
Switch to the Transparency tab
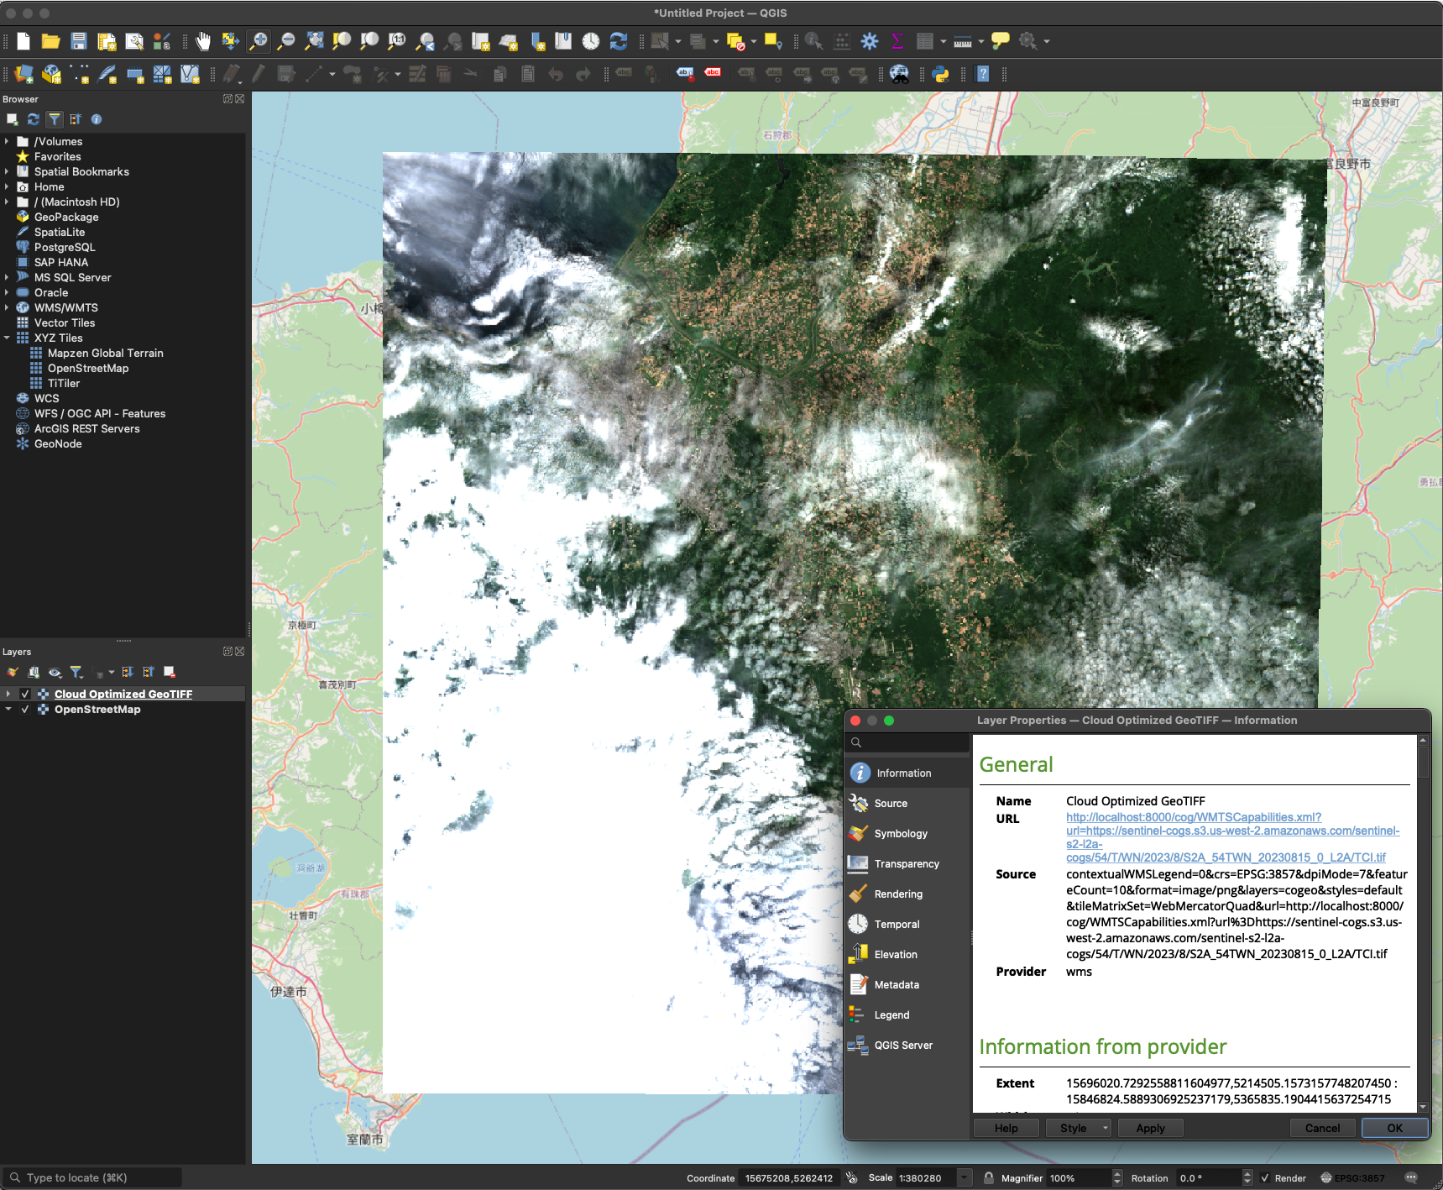[x=907, y=864]
